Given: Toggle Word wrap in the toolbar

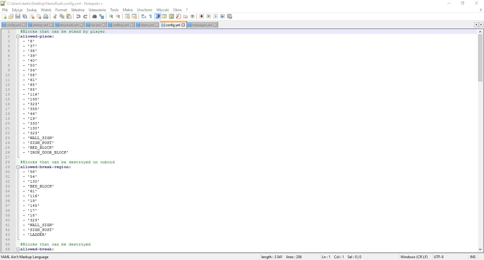Looking at the screenshot, I should [x=144, y=16].
